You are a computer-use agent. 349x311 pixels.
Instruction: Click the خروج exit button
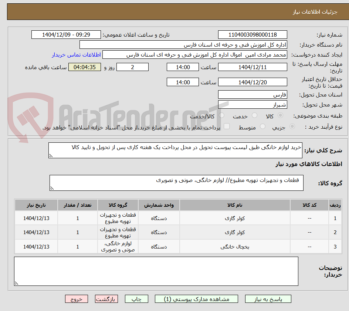[76, 299]
